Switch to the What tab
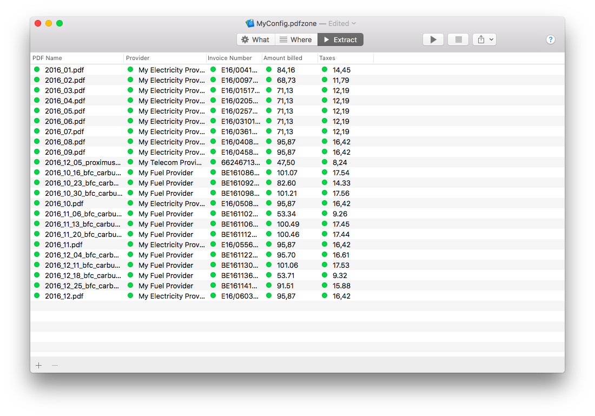This screenshot has width=595, height=416. pyautogui.click(x=255, y=39)
